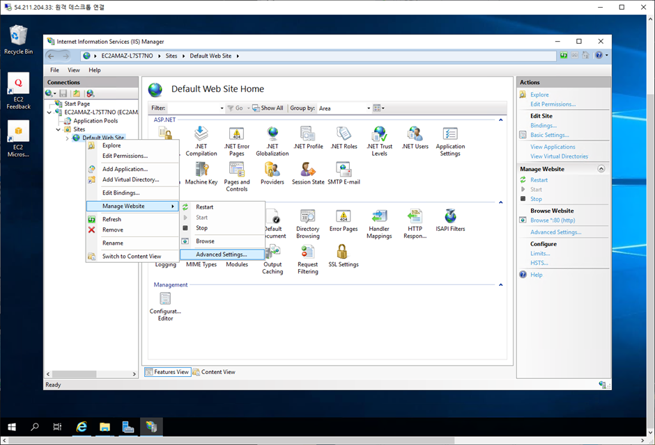The width and height of the screenshot is (655, 445).
Task: Open the EC2 Feedback desktop shortcut
Action: point(18,91)
